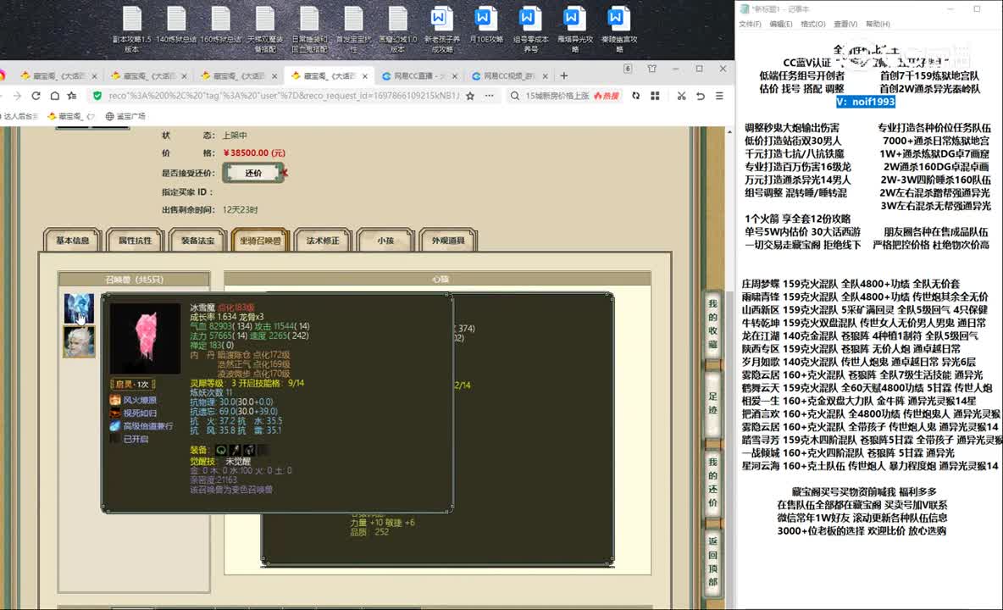Open the browser apps grid icon
This screenshot has height=610, width=1003.
pos(655,96)
